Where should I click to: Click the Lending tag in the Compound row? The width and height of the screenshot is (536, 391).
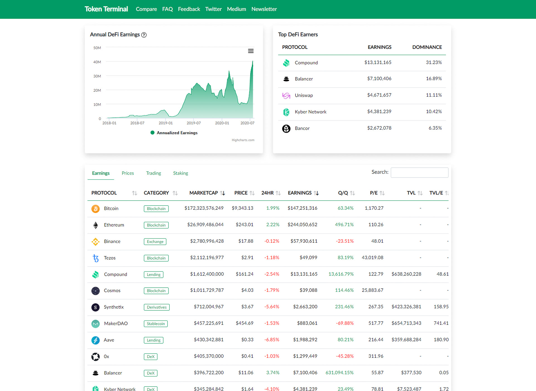[154, 274]
